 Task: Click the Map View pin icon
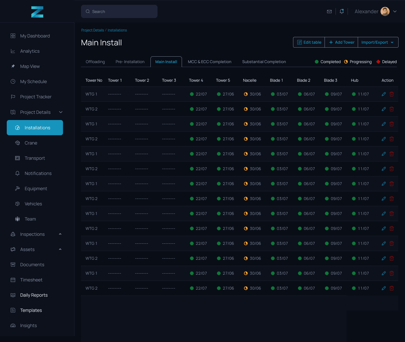13,66
